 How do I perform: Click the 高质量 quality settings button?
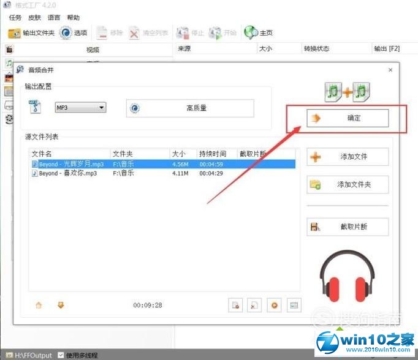point(189,108)
